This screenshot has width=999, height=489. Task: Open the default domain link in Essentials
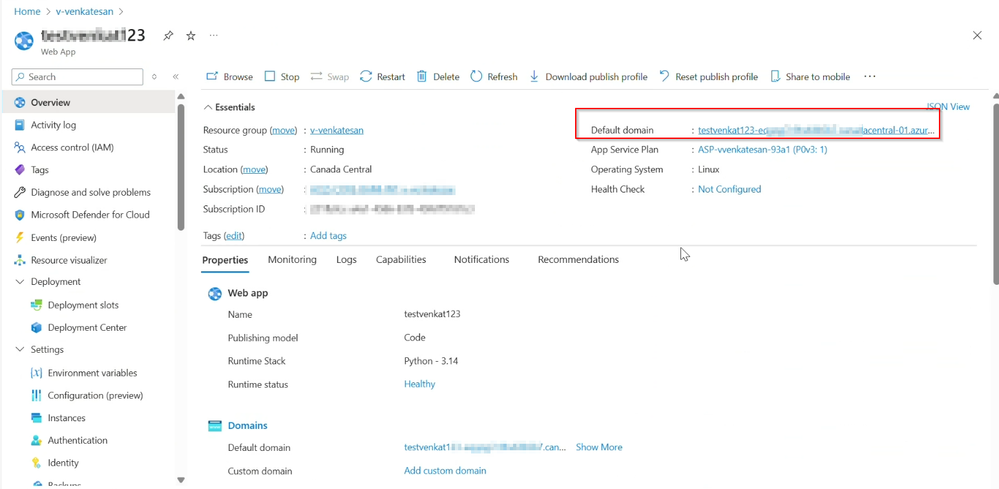tap(816, 130)
